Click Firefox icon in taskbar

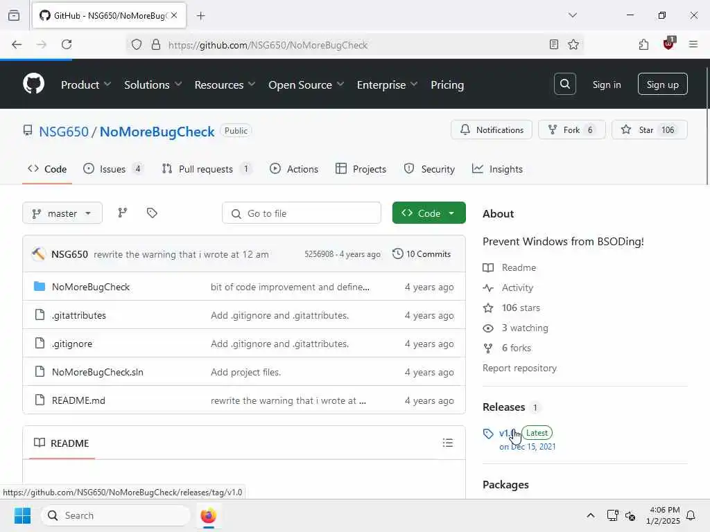pyautogui.click(x=208, y=515)
